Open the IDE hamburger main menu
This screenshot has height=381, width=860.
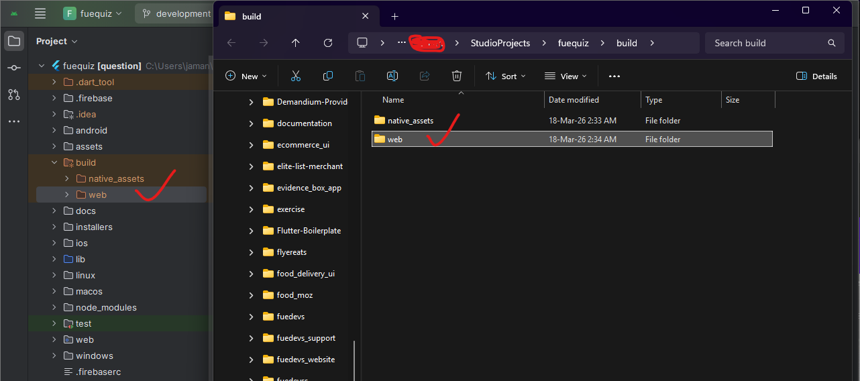tap(40, 13)
